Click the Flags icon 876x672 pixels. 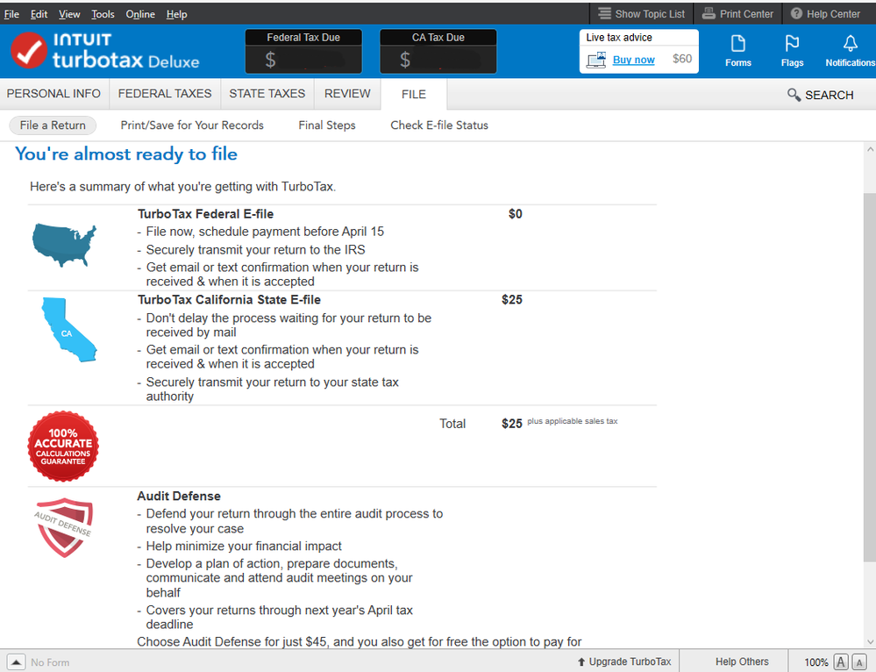[x=792, y=51]
